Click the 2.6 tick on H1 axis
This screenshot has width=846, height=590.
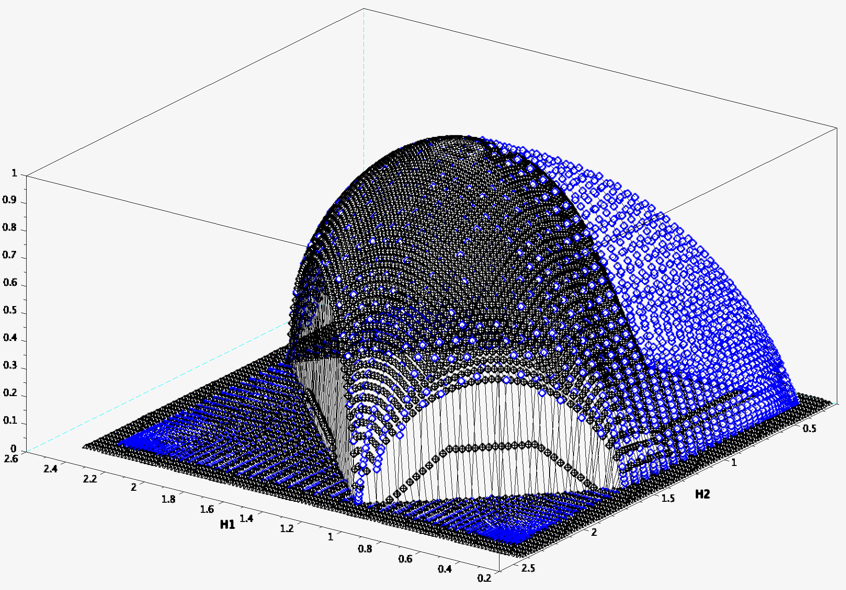pos(11,459)
